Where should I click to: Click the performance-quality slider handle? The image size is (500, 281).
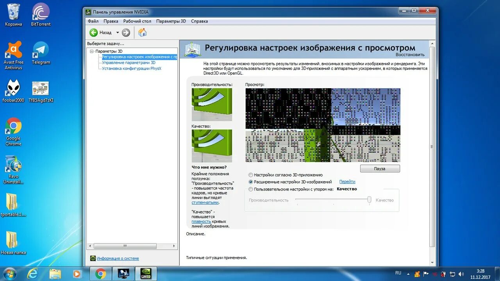[369, 200]
